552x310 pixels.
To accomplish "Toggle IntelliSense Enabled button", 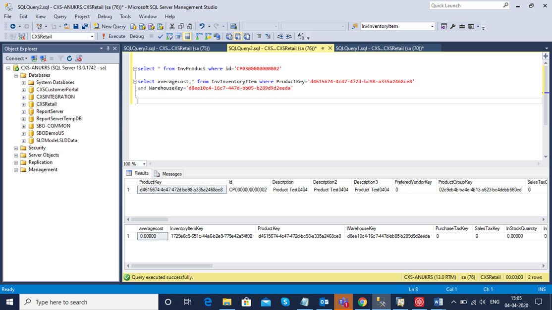I will pyautogui.click(x=188, y=37).
